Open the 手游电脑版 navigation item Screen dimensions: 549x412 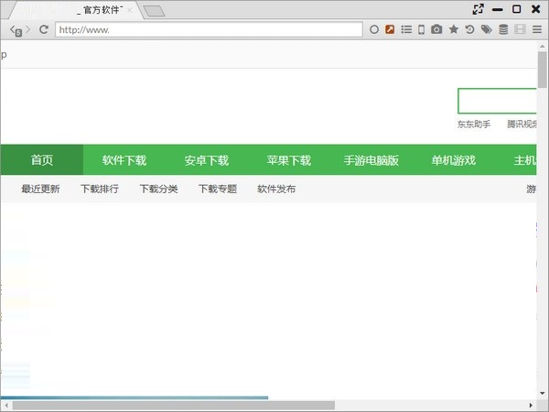click(371, 160)
